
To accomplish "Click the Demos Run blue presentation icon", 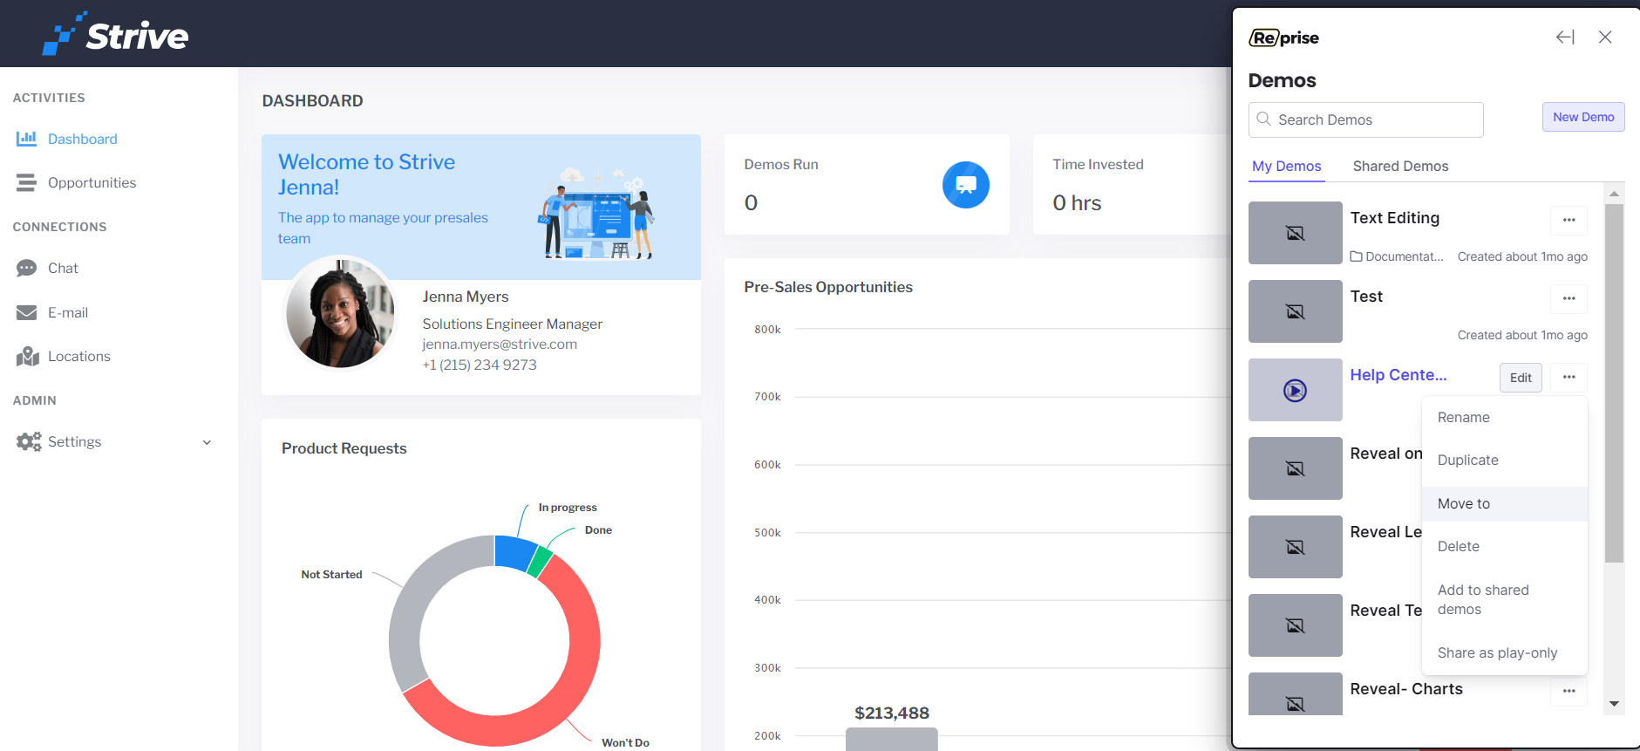I will (965, 185).
